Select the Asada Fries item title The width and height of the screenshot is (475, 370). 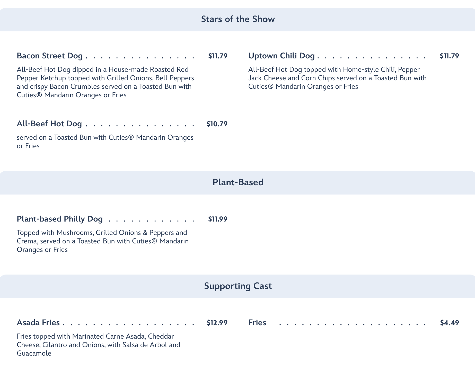38,322
